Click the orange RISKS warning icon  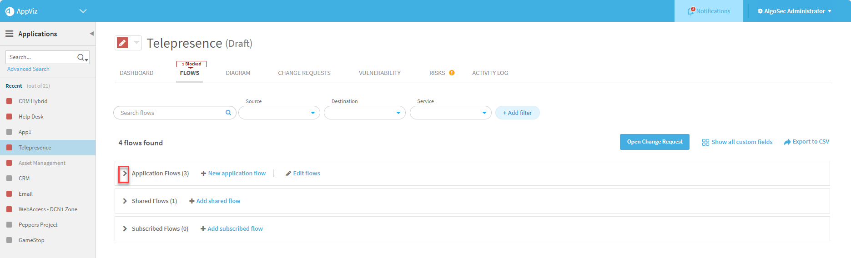[452, 73]
